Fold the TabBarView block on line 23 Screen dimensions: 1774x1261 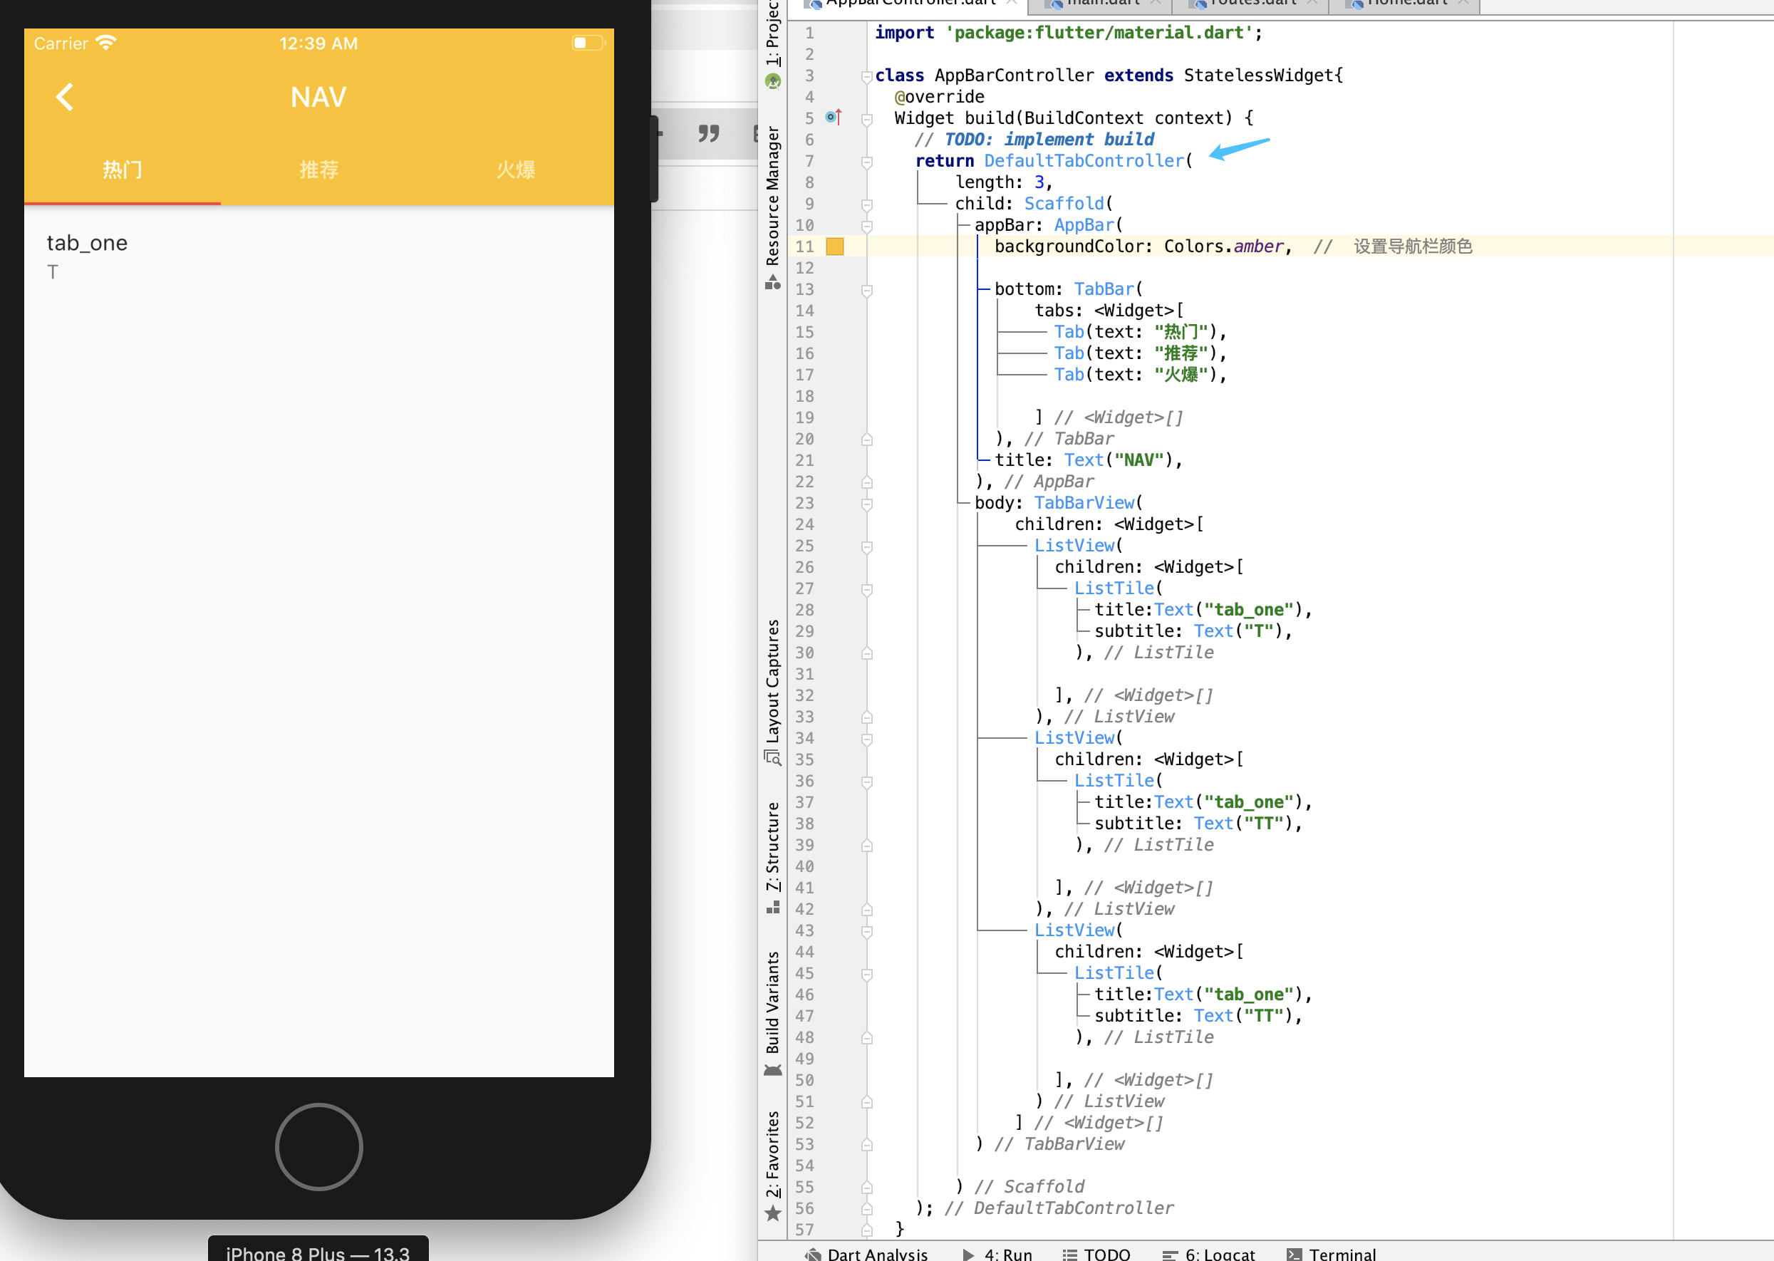pyautogui.click(x=866, y=504)
